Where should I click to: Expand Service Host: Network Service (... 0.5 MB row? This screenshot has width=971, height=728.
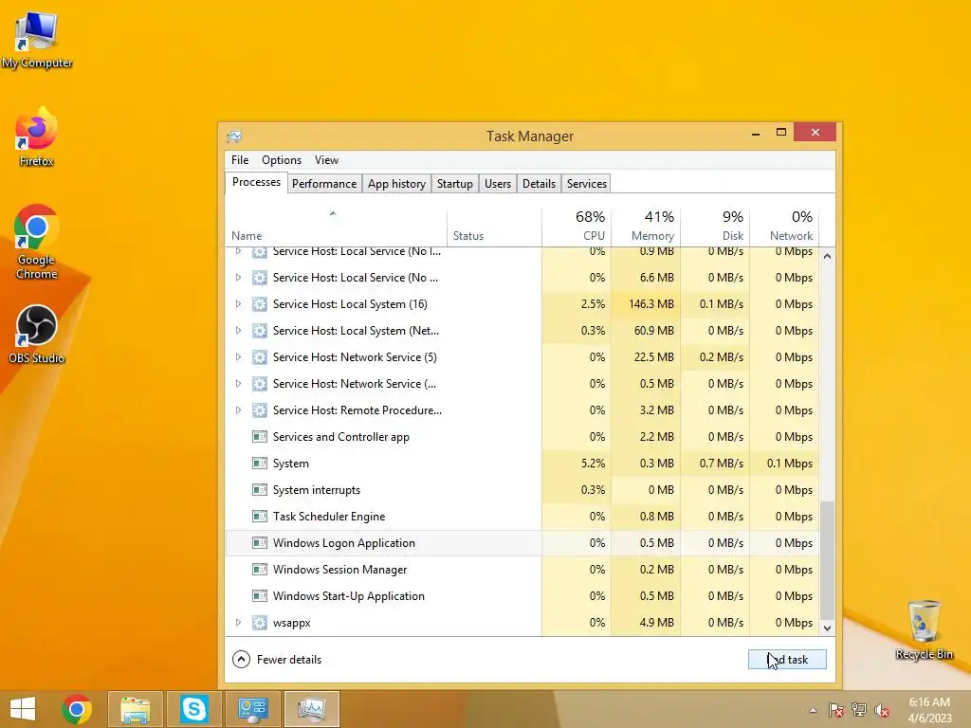point(238,384)
